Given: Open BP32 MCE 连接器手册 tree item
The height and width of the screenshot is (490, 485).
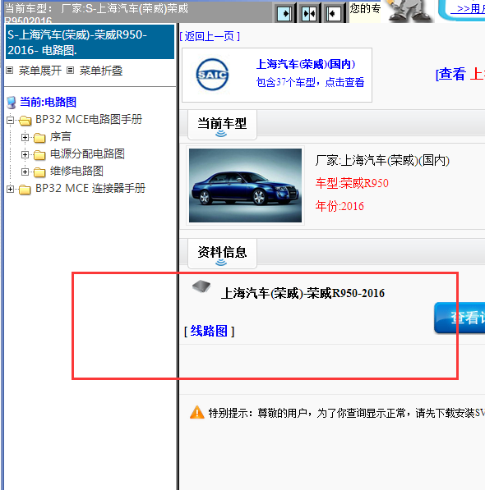Looking at the screenshot, I should [x=90, y=189].
